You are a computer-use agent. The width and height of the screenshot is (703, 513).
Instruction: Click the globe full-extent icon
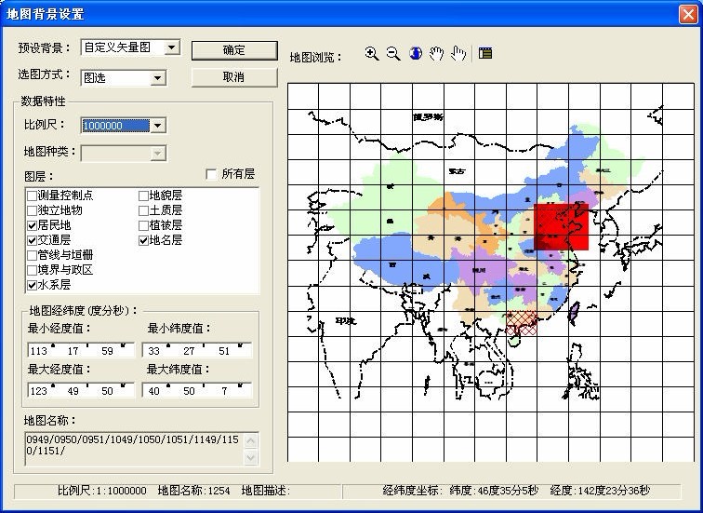416,53
